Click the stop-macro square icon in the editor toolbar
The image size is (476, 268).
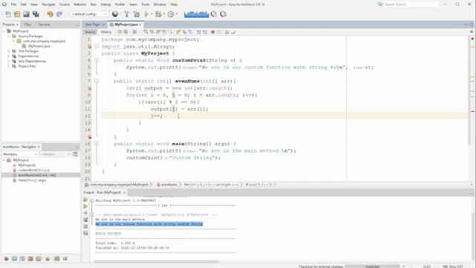[x=219, y=32]
